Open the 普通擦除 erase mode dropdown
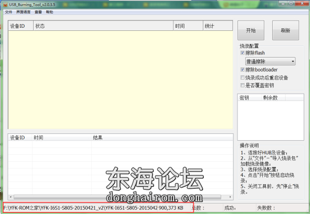310x214 pixels. click(270, 61)
